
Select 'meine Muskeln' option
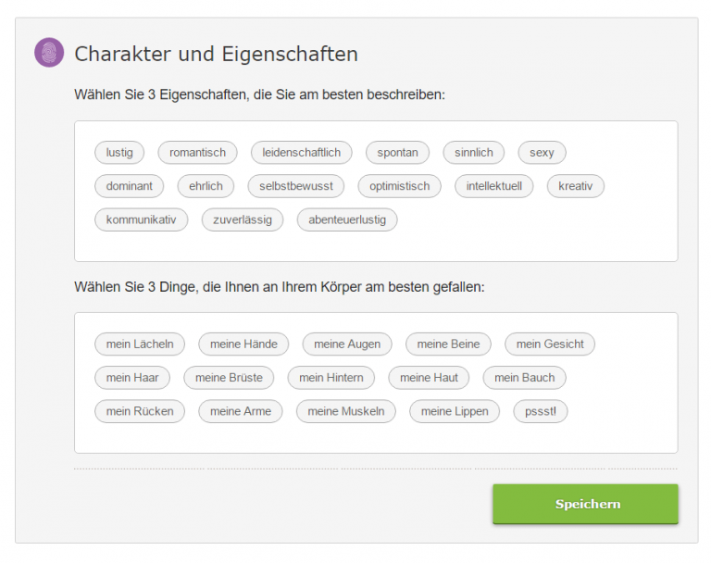tap(346, 411)
